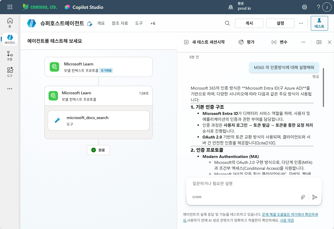Screen dimensions: 334x229
Task: Click the 테스트 button with flask icon
Action: click(319, 23)
